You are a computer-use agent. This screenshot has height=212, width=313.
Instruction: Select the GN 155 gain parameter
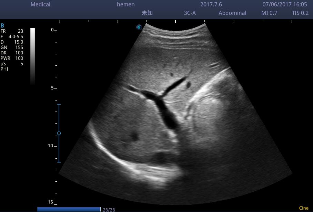click(12, 47)
